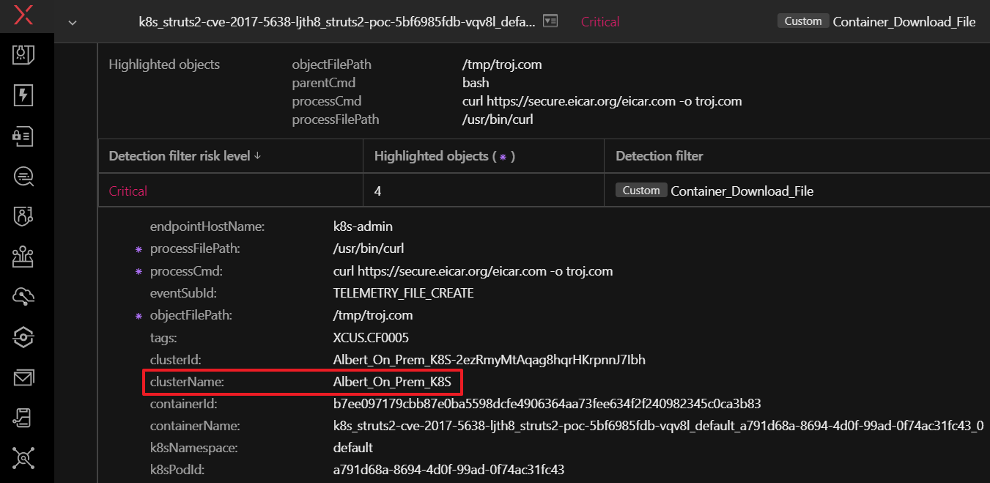Open the lightbulb document icon in sidebar

click(23, 55)
